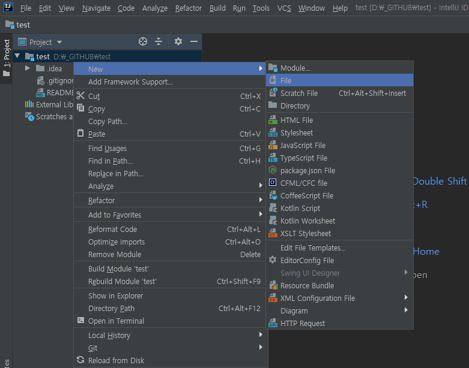The width and height of the screenshot is (469, 368).
Task: Click the Copy icon in context menu
Action: [80, 108]
